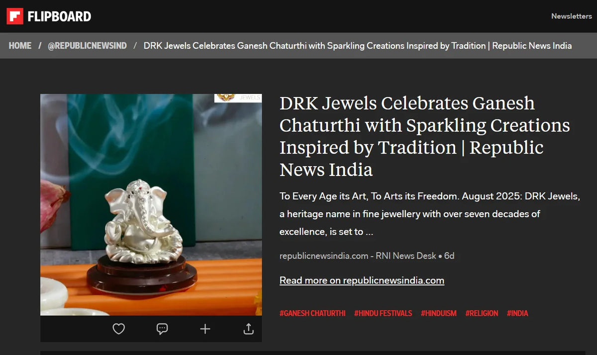Share the article with the share icon

(x=249, y=329)
